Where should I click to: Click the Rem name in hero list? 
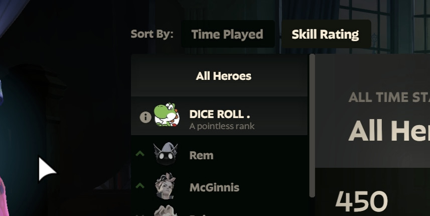click(x=201, y=155)
